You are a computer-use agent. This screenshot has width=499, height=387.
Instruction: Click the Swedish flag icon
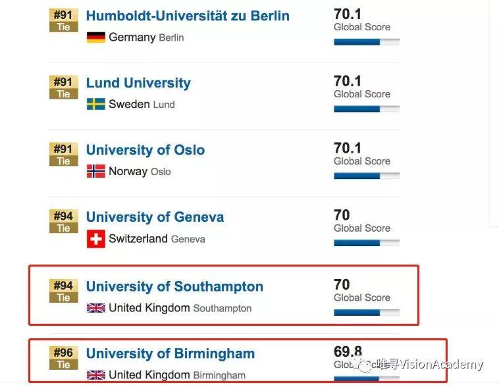95,104
